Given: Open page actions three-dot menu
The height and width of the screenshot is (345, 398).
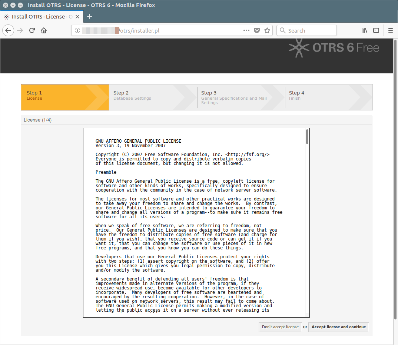Looking at the screenshot, I should (246, 30).
